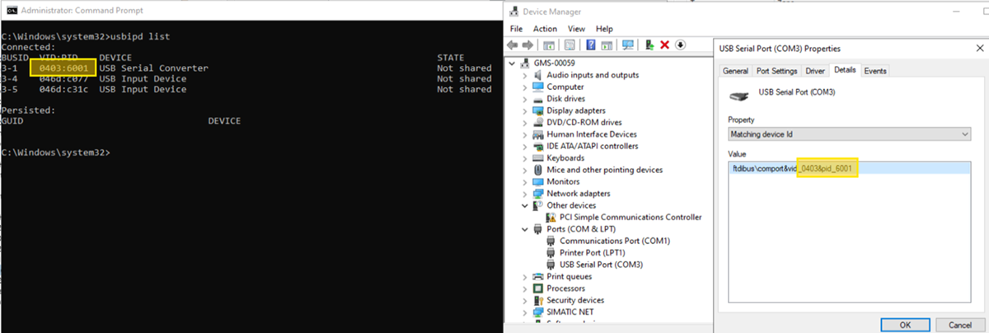
Task: Click the Update driver toolbar icon with green arrow
Action: click(x=650, y=45)
